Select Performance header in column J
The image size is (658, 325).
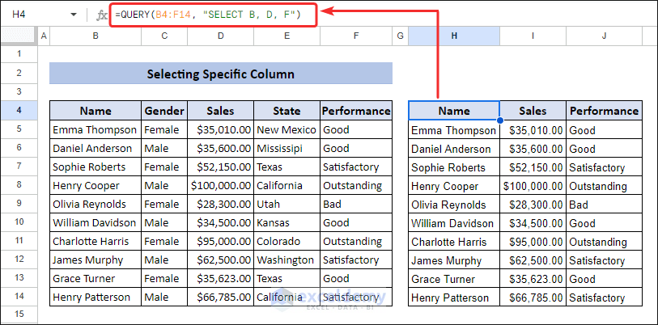tap(604, 111)
